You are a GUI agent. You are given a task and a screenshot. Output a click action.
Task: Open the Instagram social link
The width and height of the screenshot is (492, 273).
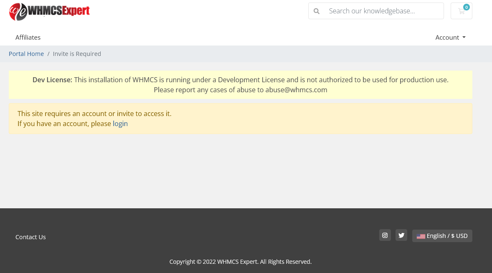click(x=385, y=235)
